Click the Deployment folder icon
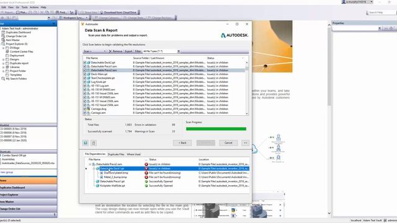The height and width of the screenshot is (223, 397). tap(7, 55)
